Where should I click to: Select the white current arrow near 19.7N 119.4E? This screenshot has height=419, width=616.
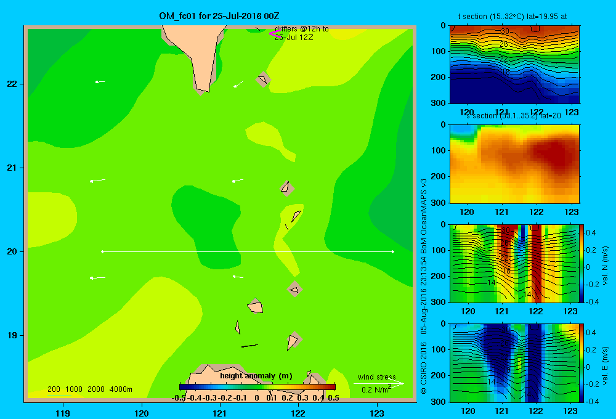97,278
